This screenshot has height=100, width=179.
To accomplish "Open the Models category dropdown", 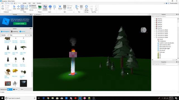I will 4,35.
